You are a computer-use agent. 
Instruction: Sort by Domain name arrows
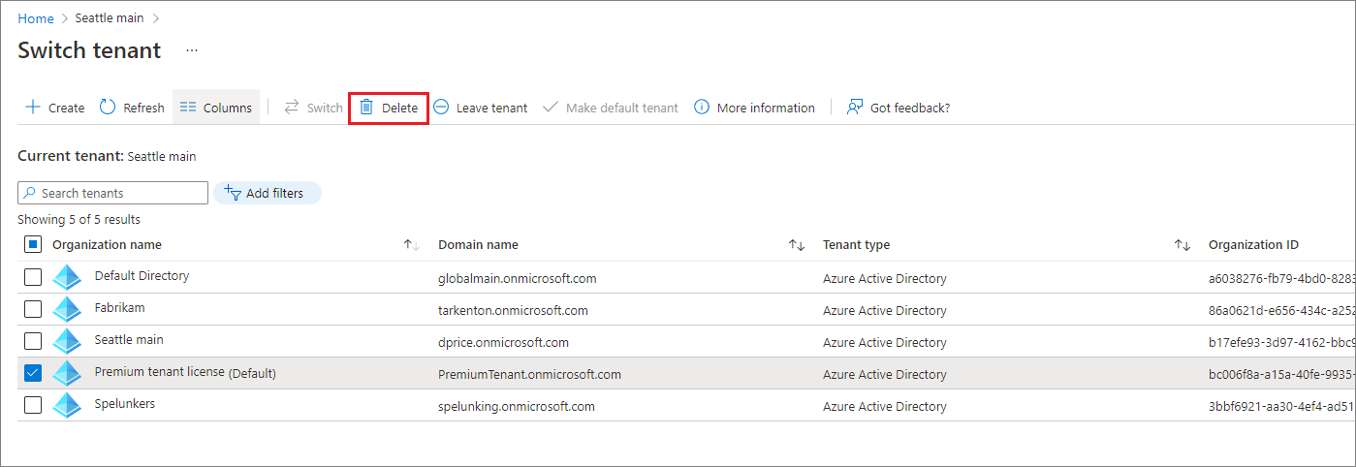coord(797,245)
